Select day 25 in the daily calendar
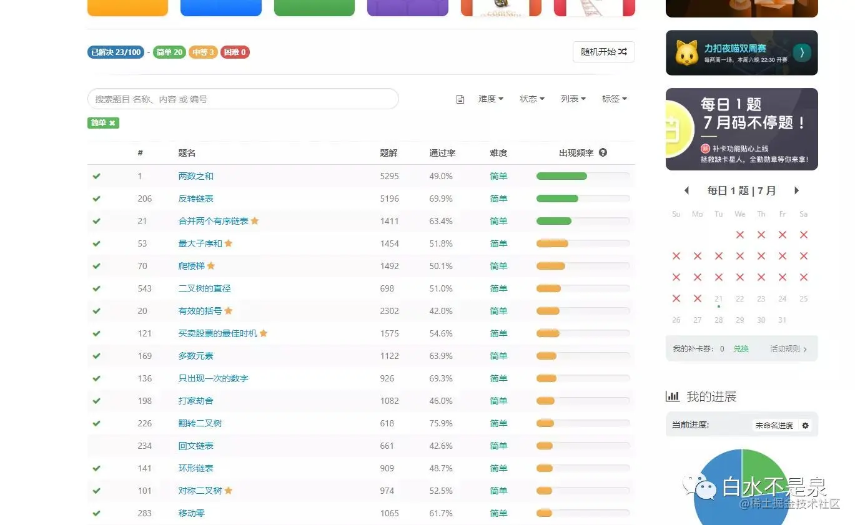 coord(804,299)
